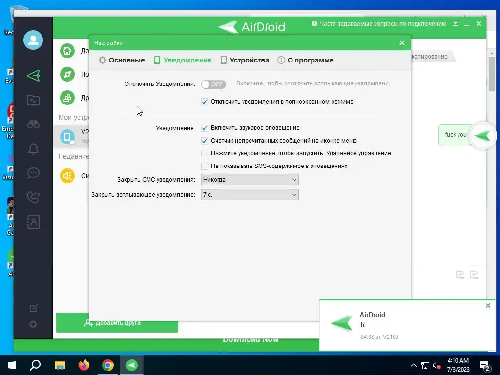Uncheck Включить звуковое оповещение

[205, 128]
